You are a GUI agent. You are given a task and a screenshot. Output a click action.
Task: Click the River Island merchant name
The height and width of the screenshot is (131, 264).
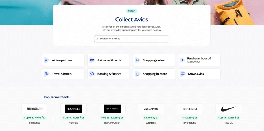[190, 123]
